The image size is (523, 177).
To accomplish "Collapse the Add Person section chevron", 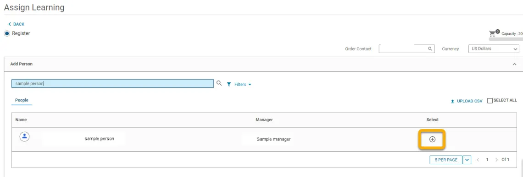I will tap(514, 64).
